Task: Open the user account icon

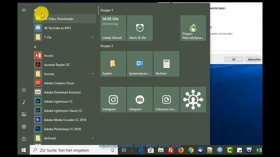Action: [24, 90]
